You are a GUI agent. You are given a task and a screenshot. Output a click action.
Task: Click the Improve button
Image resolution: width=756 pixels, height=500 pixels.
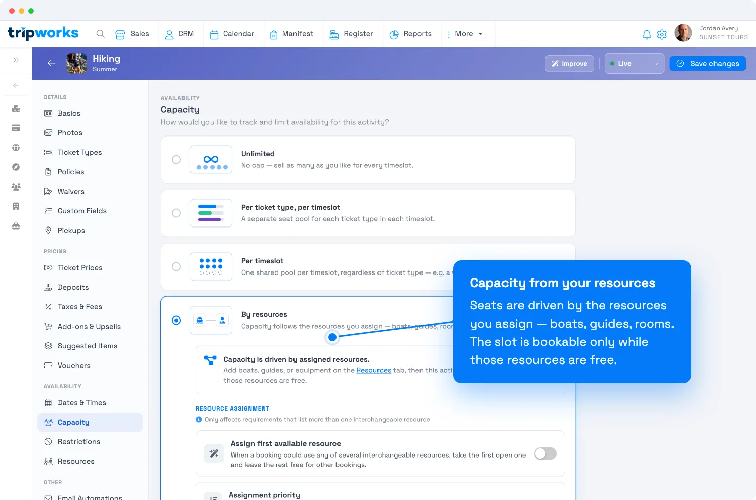pyautogui.click(x=569, y=64)
